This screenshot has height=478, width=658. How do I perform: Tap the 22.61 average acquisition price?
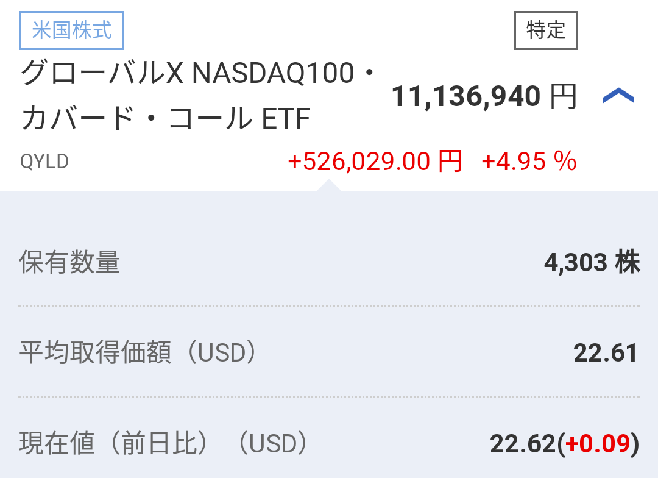[x=605, y=353]
